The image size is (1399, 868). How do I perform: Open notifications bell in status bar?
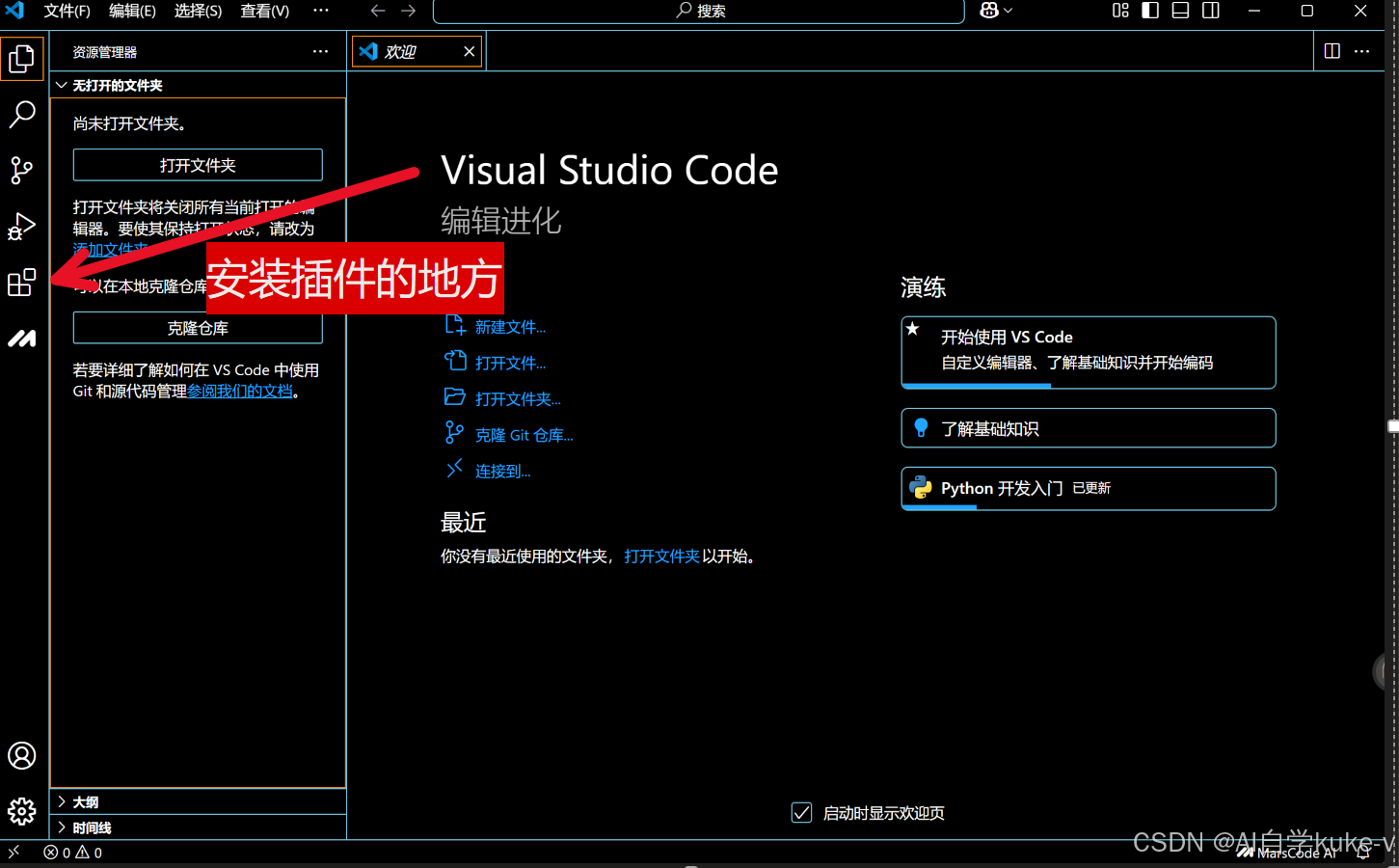click(x=1362, y=853)
